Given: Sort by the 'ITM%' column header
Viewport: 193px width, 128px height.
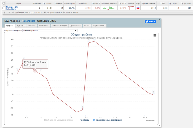Looking at the screenshot, I should point(162,3).
